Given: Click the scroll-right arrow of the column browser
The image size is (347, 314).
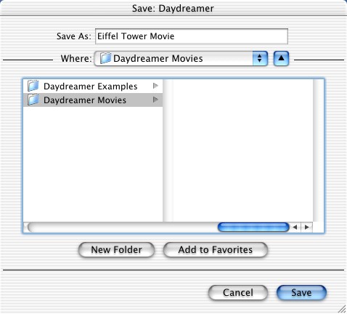Looking at the screenshot, I should click(306, 228).
